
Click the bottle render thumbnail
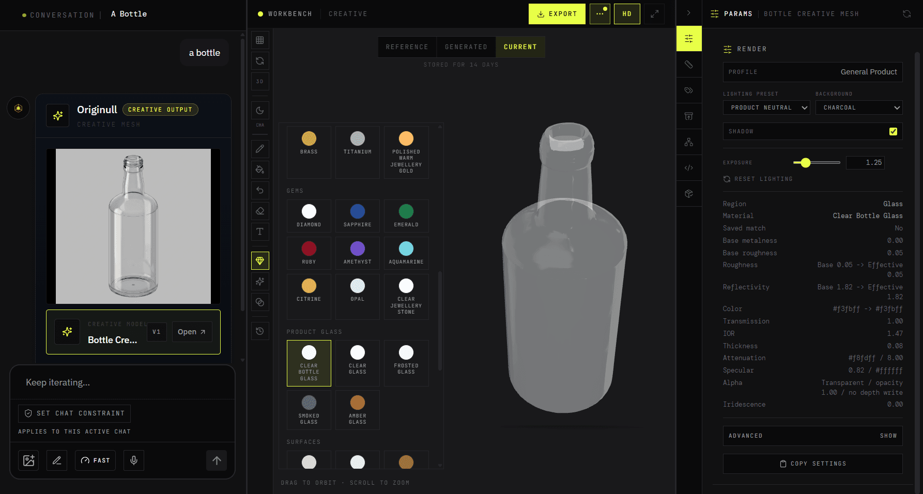133,226
